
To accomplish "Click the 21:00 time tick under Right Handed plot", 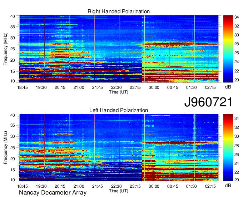I will point(79,87).
